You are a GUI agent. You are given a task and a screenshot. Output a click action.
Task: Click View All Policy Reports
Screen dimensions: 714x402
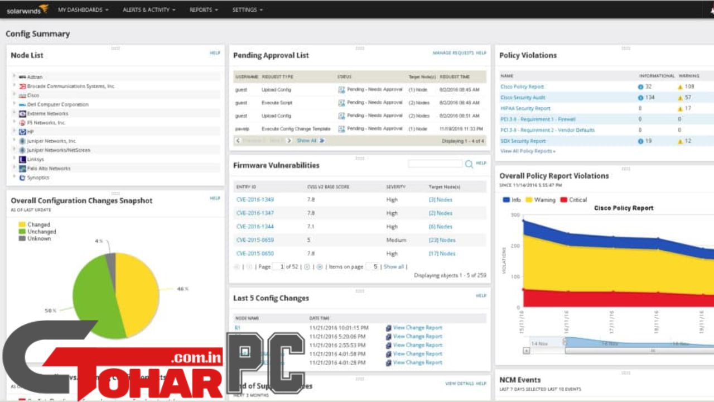pos(528,151)
